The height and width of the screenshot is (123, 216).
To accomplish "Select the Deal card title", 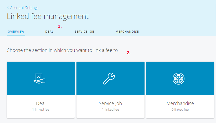I will click(x=41, y=103).
